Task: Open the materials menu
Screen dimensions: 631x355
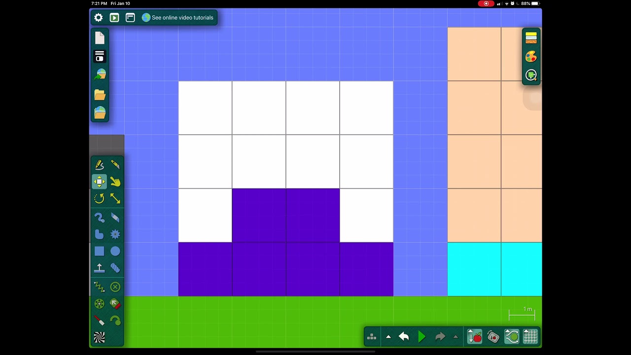Action: click(x=531, y=38)
